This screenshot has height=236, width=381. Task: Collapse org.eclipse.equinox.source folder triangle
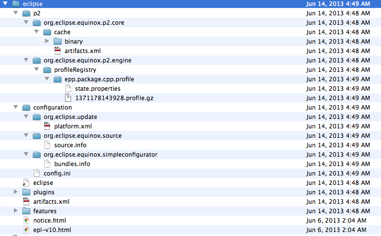(x=26, y=135)
